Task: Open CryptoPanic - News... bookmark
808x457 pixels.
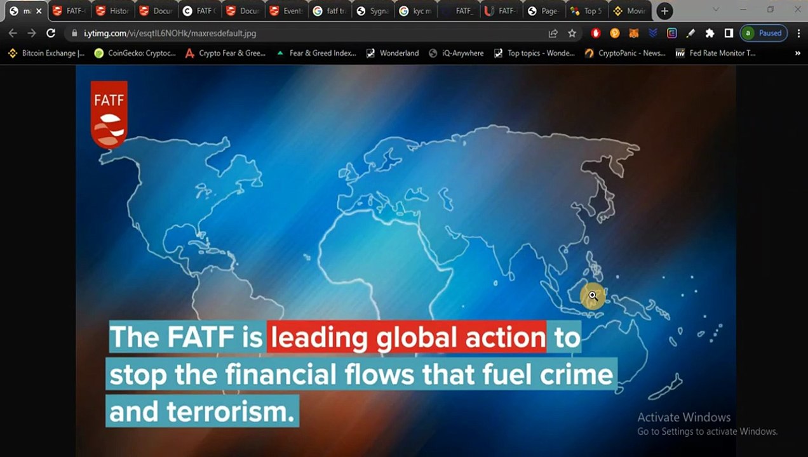Action: click(x=625, y=53)
